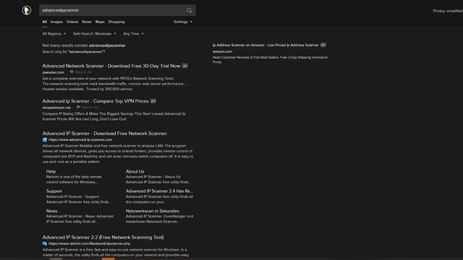This screenshot has width=463, height=260.
Task: Open the News sitelink under Advanced IP Scanner
Action: point(51,211)
